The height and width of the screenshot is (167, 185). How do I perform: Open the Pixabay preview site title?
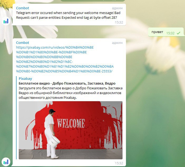(x=25, y=79)
